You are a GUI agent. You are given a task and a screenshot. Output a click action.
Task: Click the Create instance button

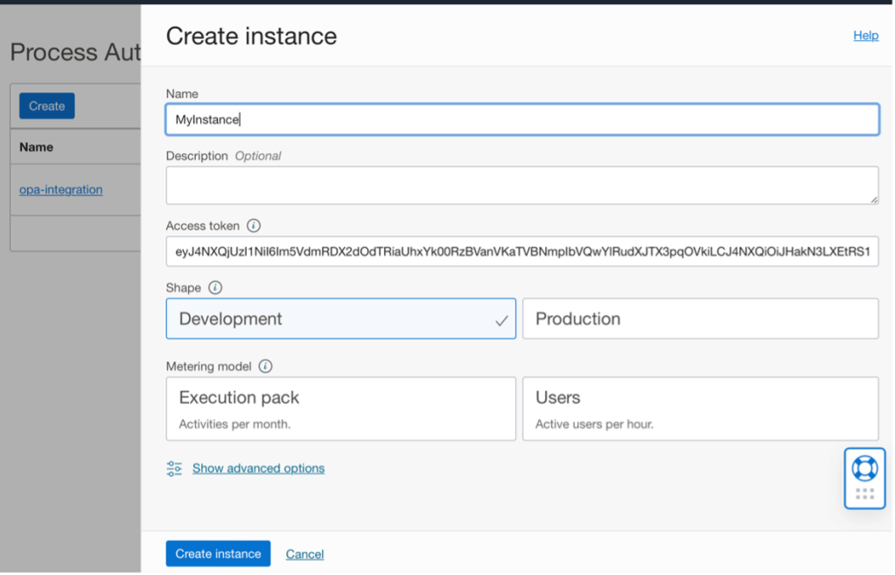[x=218, y=553]
